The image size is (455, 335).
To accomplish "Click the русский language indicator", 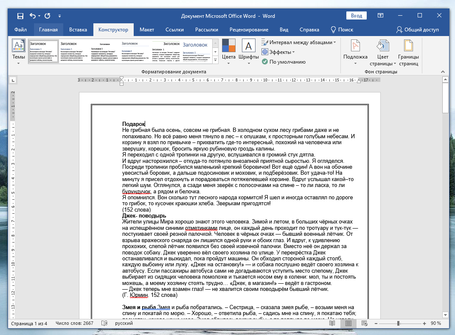I will pos(124,323).
